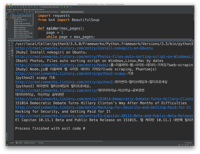Click the Open folder toolbar icon
Image resolution: width=200 pixels, height=154 pixels.
(7, 7)
